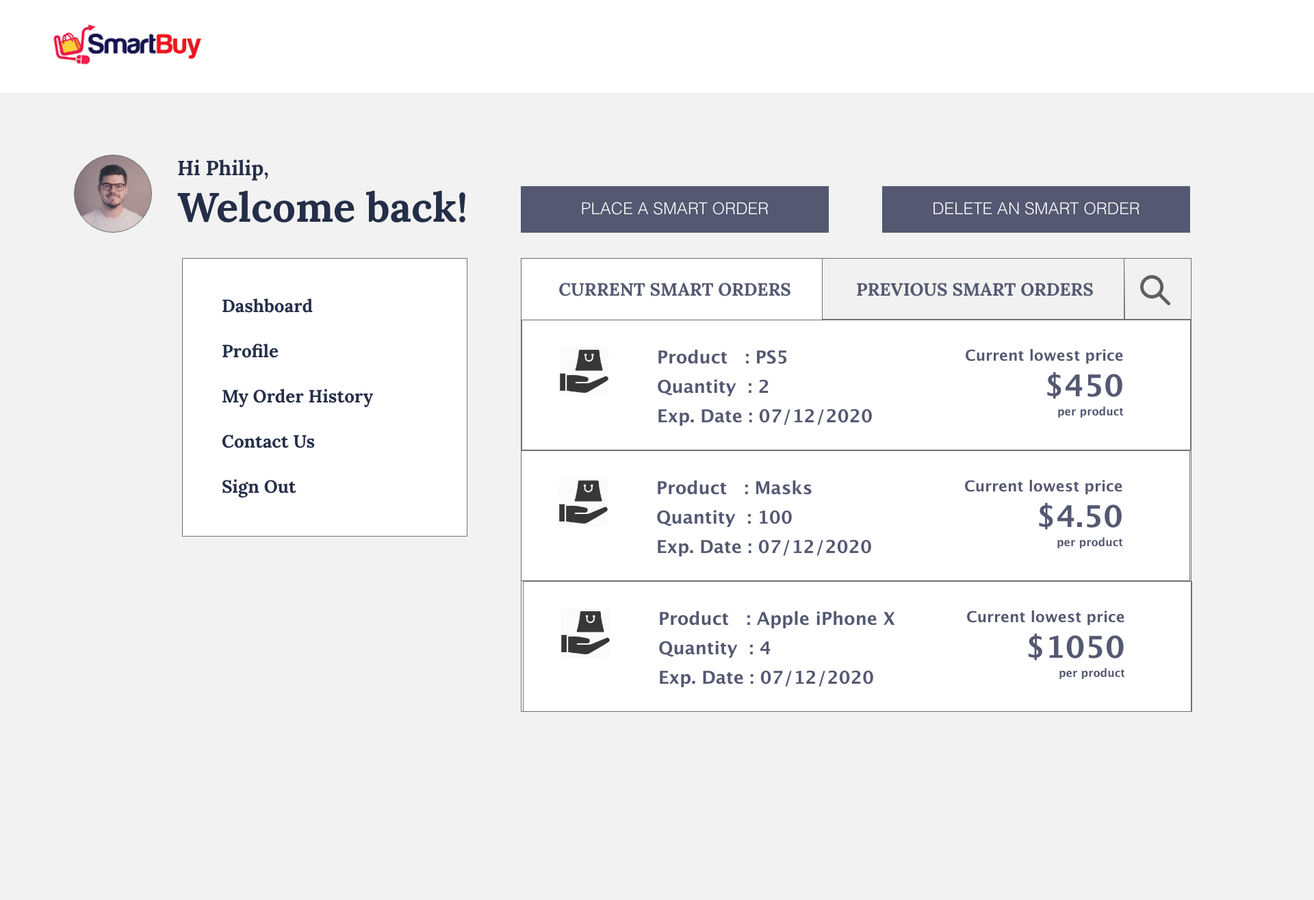Select the Masks order product name
Image resolution: width=1314 pixels, height=900 pixels.
point(783,488)
